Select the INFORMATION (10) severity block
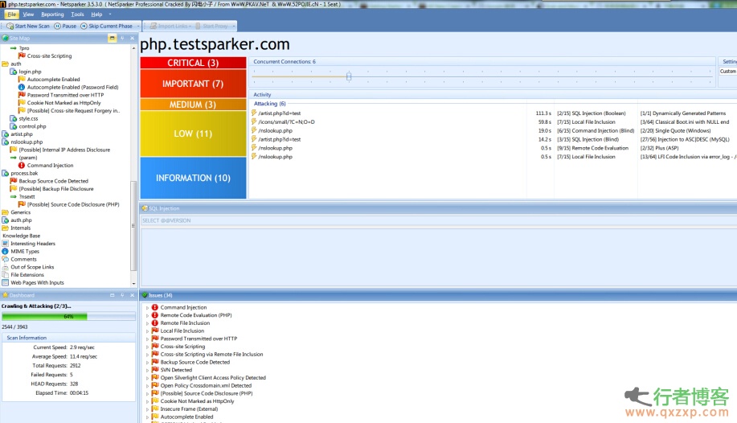The height and width of the screenshot is (423, 737). coord(193,178)
